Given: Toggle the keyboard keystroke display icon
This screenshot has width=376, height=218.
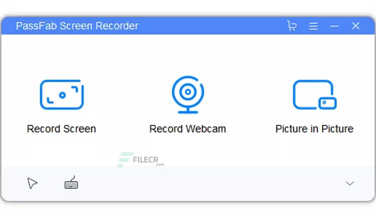Looking at the screenshot, I should [71, 182].
